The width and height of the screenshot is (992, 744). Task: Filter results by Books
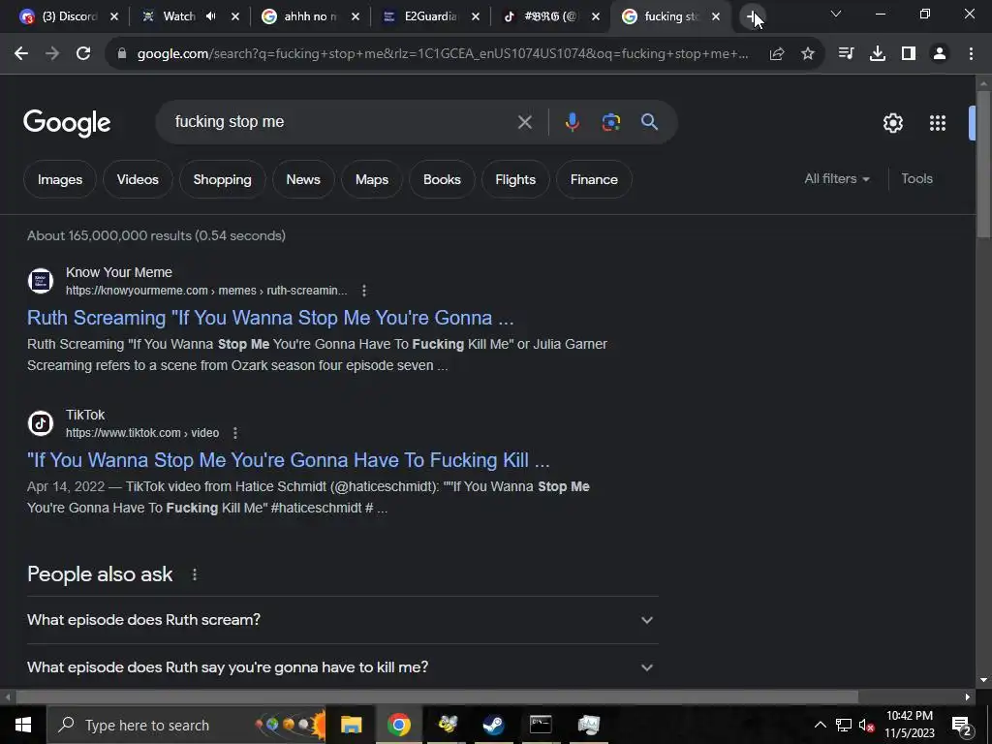(x=442, y=179)
